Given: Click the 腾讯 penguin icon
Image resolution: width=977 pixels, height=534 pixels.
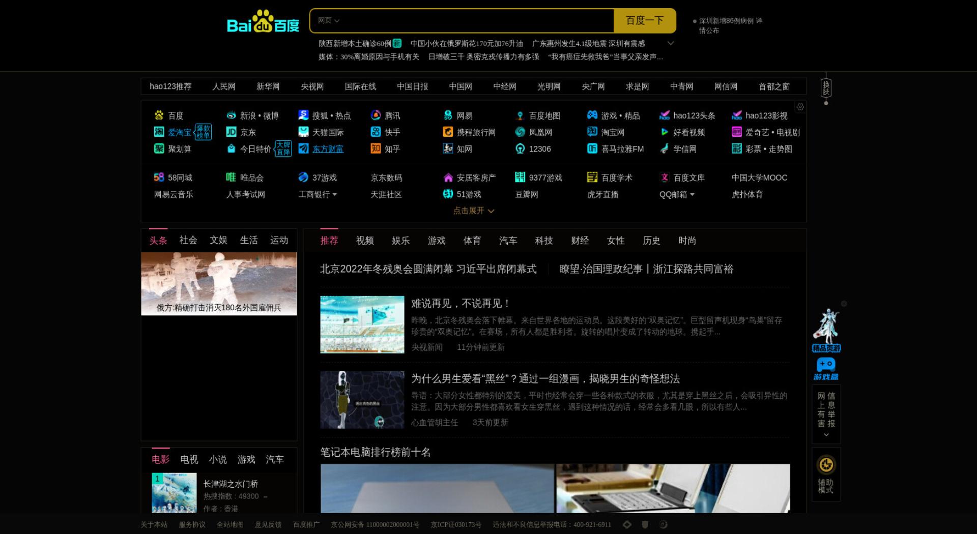Looking at the screenshot, I should [x=376, y=115].
